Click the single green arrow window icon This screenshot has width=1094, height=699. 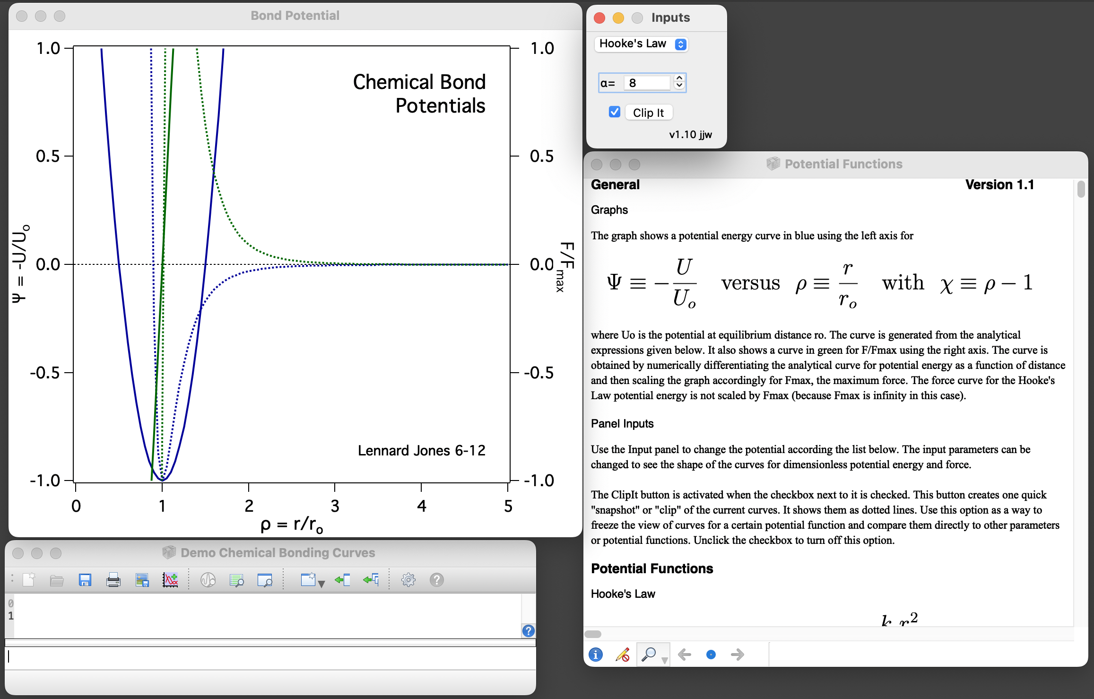342,580
